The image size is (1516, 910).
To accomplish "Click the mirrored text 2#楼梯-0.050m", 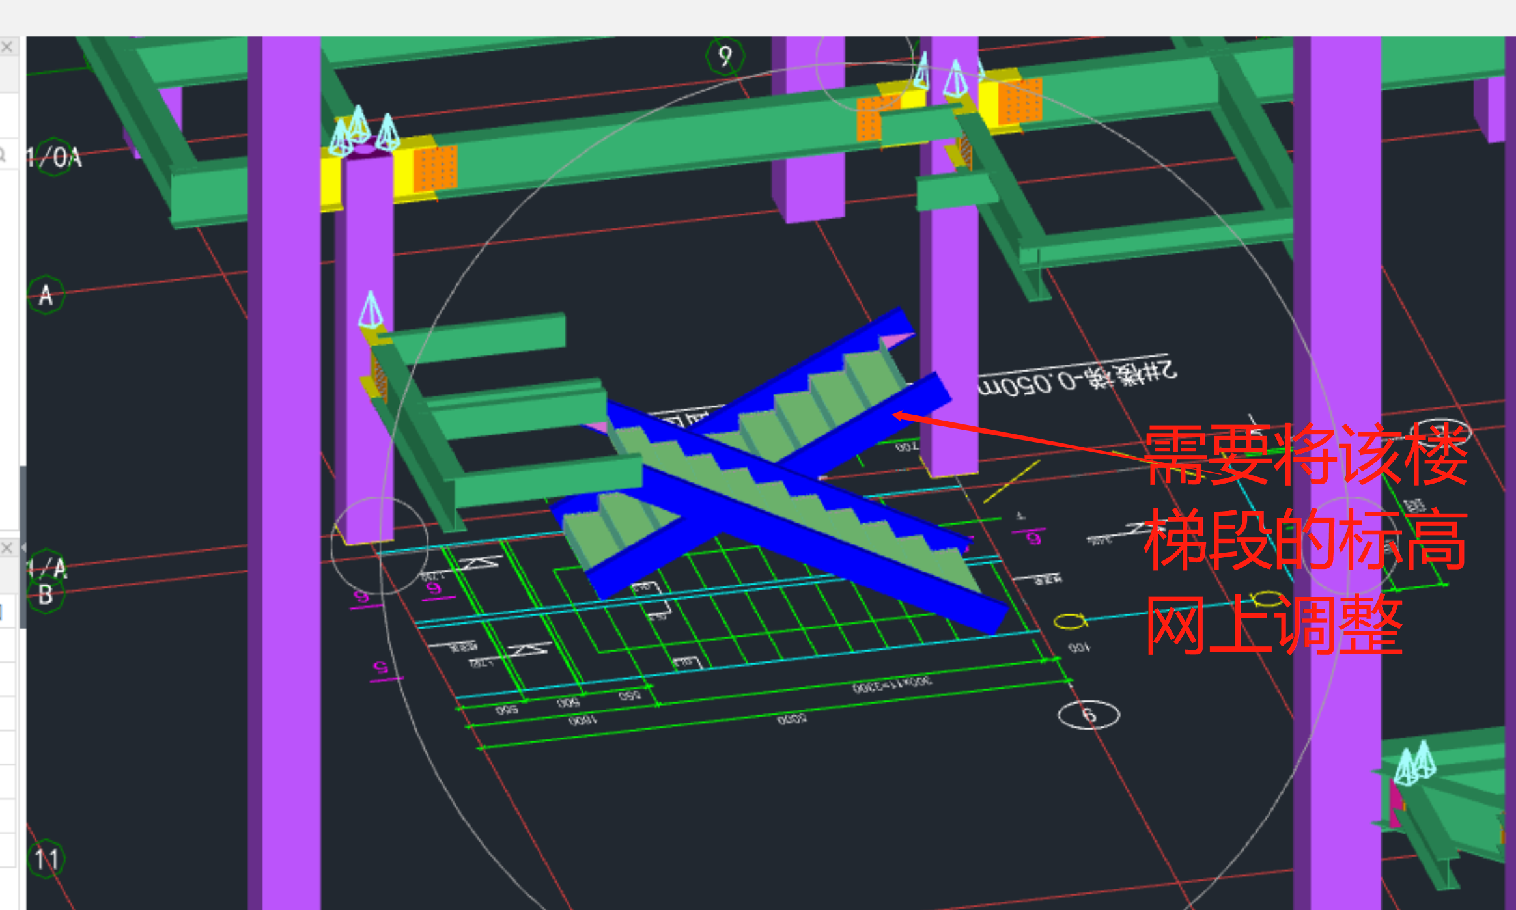I will point(1078,378).
